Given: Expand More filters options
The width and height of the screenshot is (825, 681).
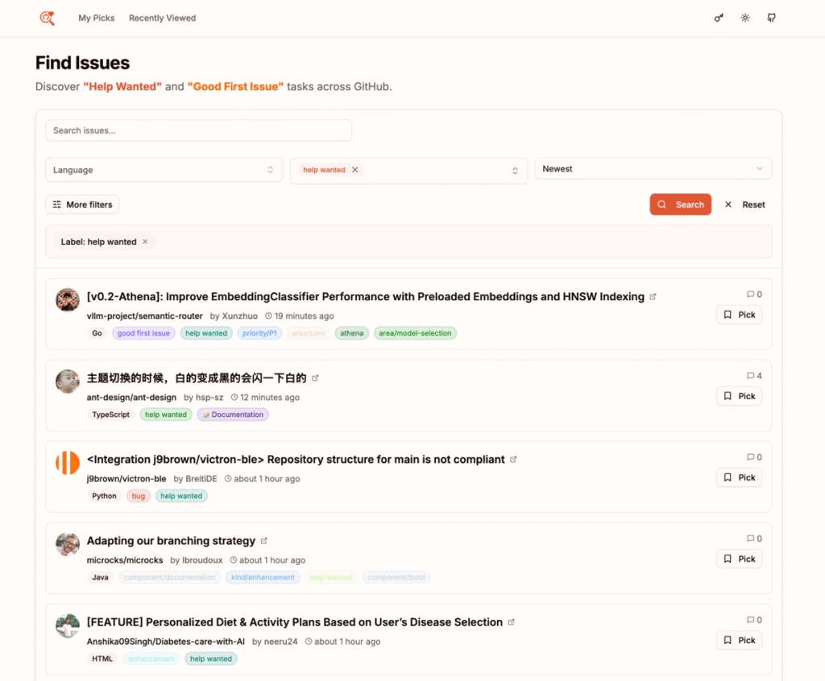Looking at the screenshot, I should click(x=82, y=204).
